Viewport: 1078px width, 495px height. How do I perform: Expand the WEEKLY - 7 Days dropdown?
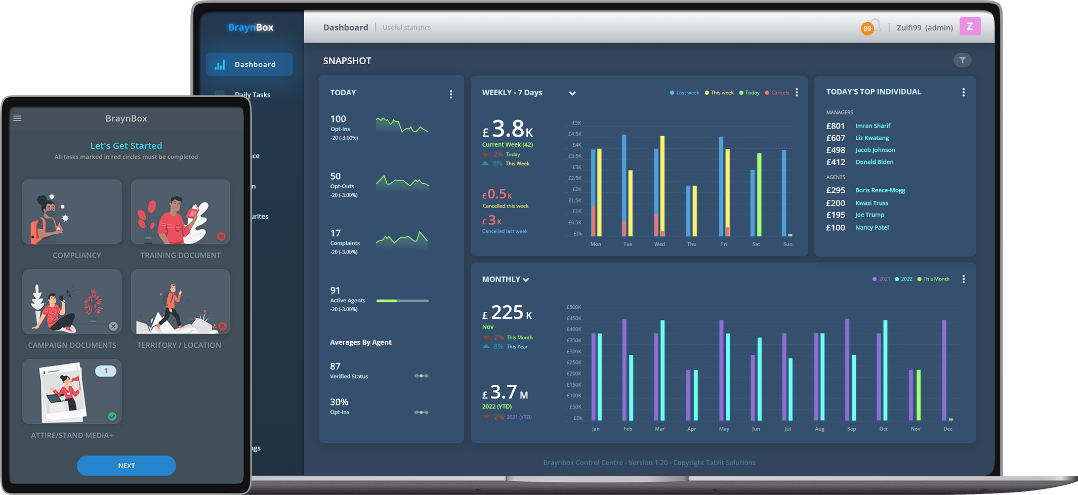(572, 93)
